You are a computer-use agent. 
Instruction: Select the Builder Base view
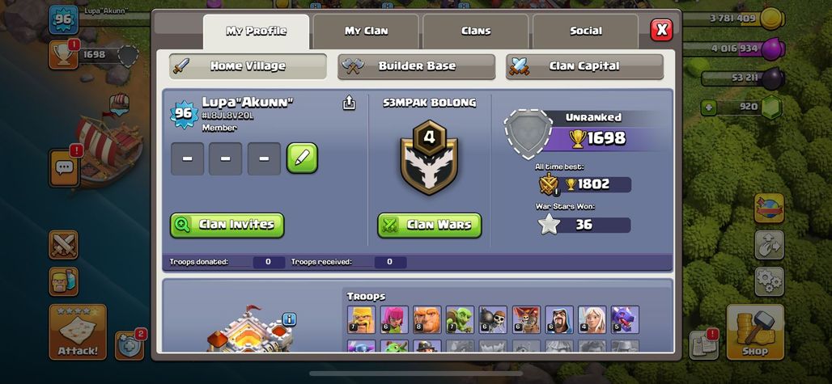[x=417, y=66]
